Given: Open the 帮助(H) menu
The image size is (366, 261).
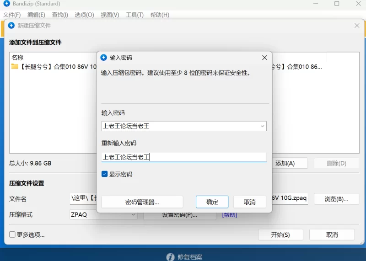Looking at the screenshot, I should click(x=160, y=15).
